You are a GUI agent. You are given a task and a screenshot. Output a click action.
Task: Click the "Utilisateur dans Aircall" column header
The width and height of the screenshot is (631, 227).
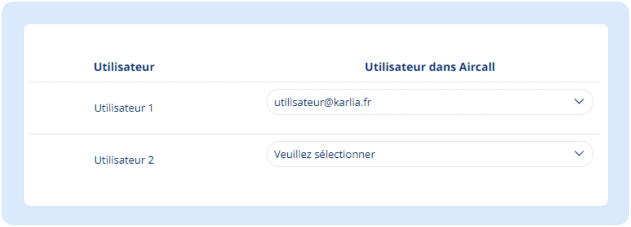point(430,67)
